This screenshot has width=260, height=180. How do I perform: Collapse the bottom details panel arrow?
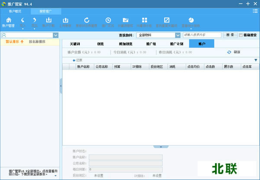click(x=161, y=147)
